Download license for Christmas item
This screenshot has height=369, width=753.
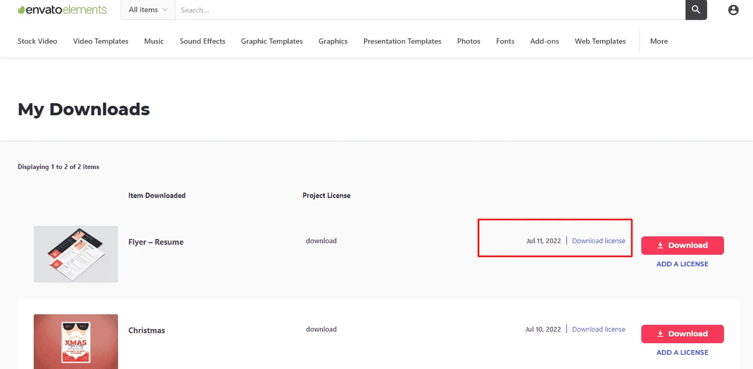click(599, 329)
